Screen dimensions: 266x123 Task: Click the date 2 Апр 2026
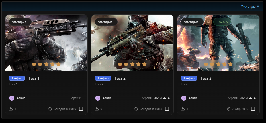click(x=240, y=109)
